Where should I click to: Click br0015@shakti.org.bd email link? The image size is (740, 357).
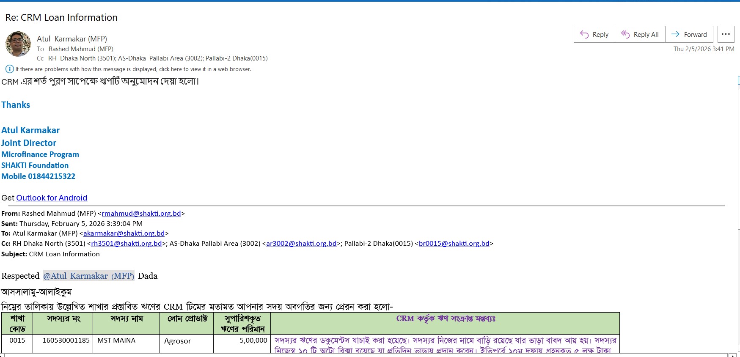click(454, 244)
